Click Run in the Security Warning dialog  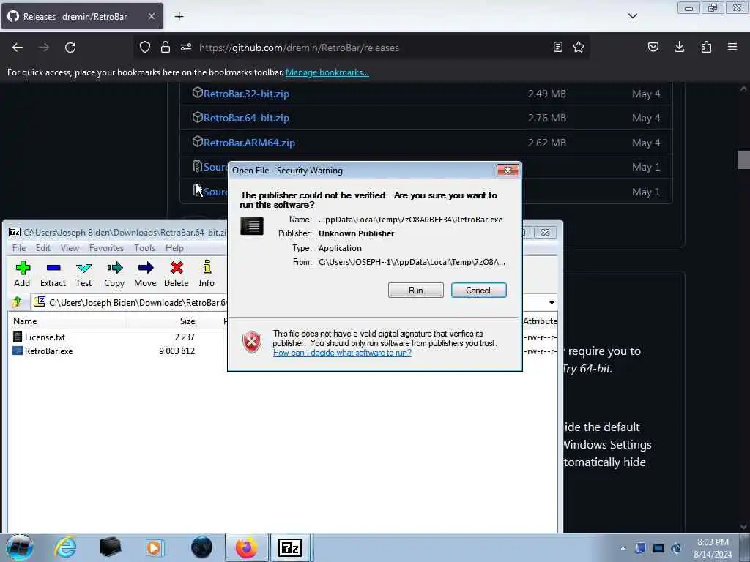click(x=416, y=290)
